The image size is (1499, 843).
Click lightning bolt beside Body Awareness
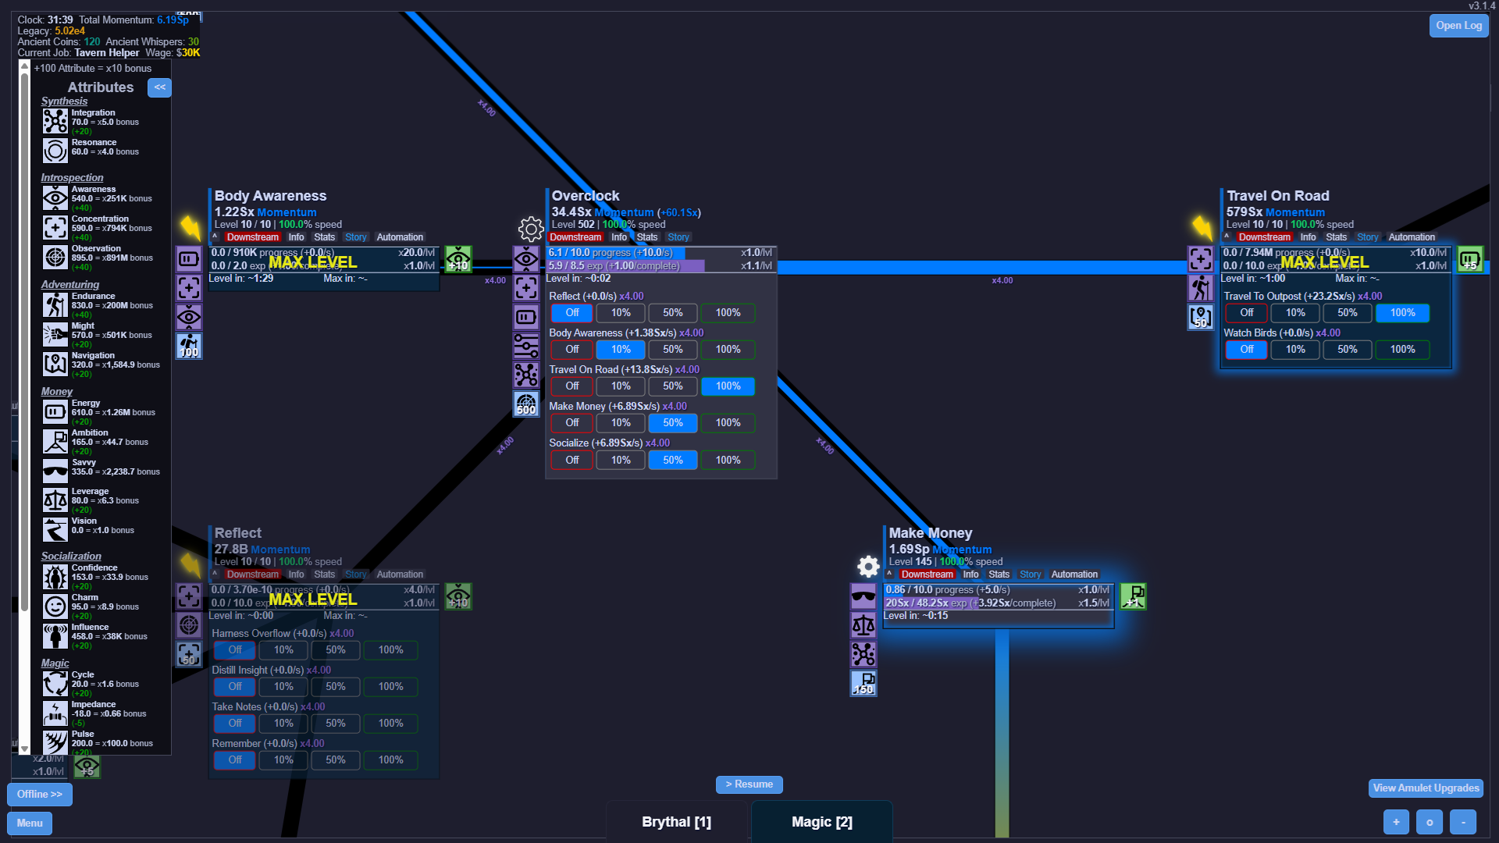[x=190, y=228]
